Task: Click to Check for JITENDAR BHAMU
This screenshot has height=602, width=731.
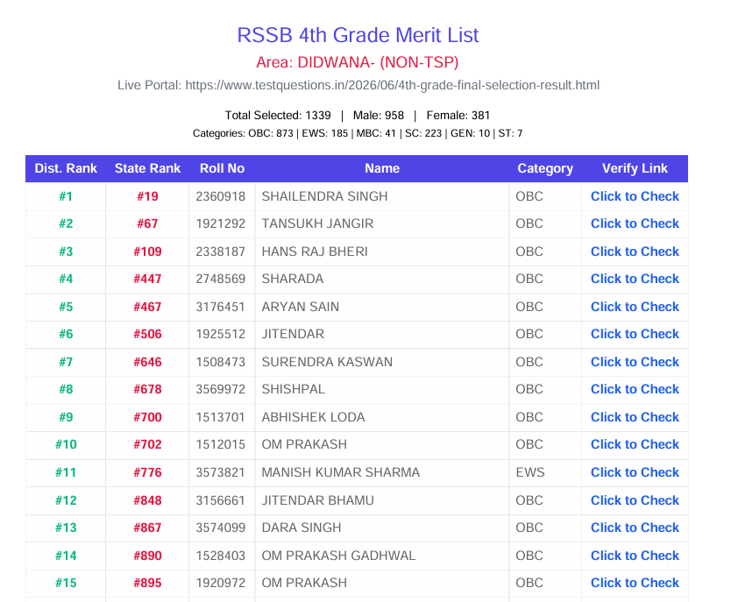Action: 635,500
